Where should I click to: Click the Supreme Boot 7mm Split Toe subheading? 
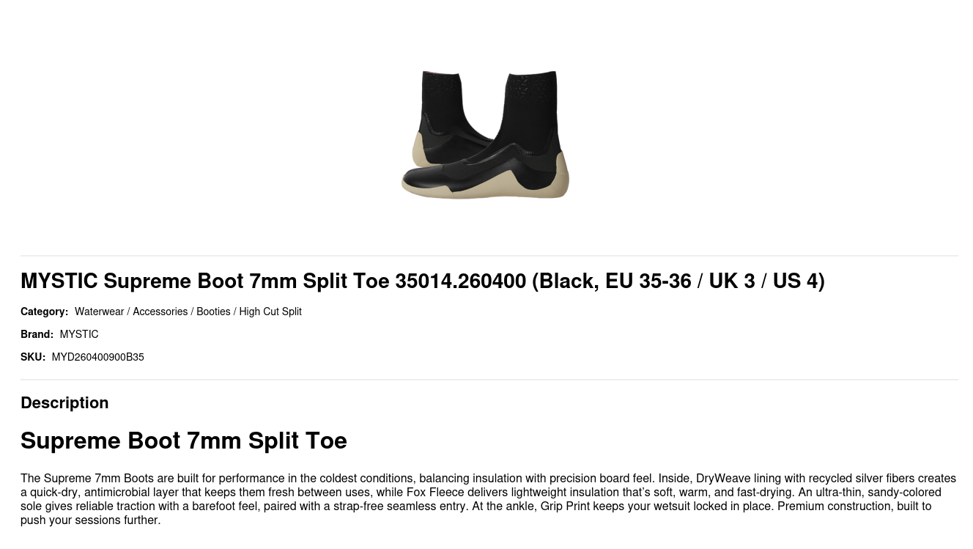click(x=183, y=441)
